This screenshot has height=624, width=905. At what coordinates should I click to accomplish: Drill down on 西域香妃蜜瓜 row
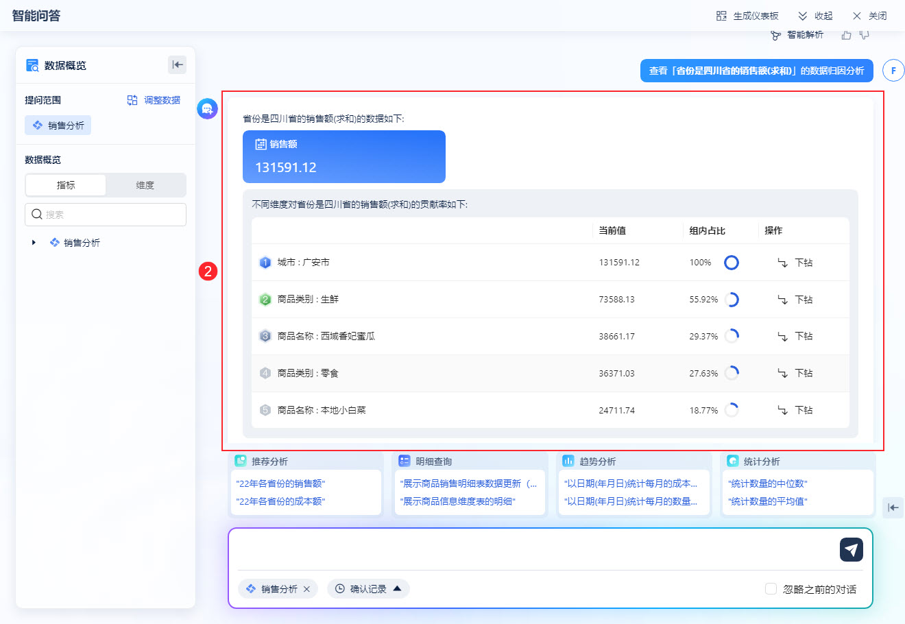click(795, 337)
